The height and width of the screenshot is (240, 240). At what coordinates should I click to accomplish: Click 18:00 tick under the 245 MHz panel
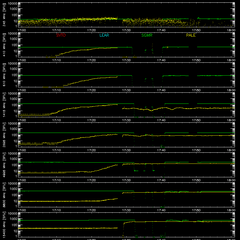231,30
